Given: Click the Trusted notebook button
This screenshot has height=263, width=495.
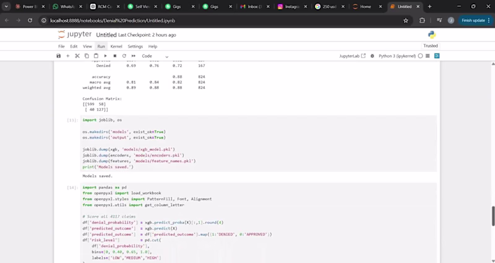Looking at the screenshot, I should point(430,46).
